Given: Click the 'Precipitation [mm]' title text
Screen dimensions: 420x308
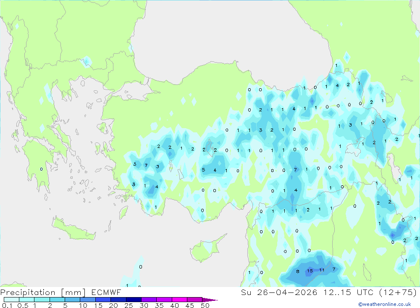Looking at the screenshot, I should pos(43,292).
